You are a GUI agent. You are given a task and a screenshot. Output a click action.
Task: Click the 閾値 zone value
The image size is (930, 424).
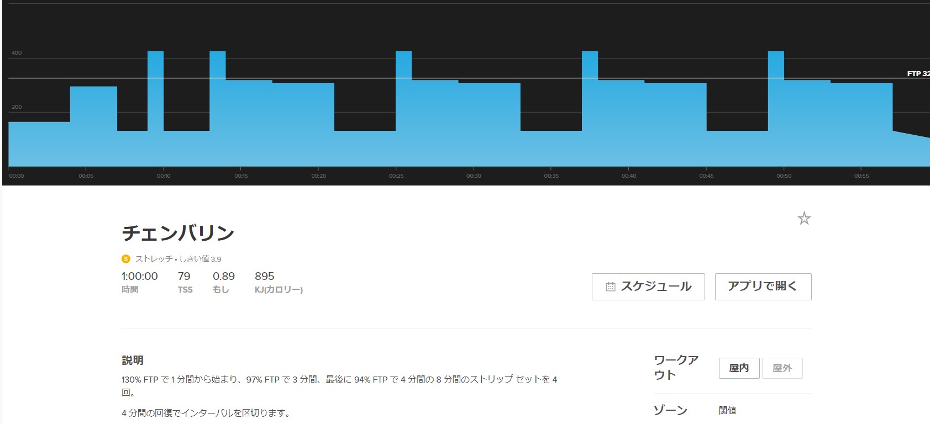(727, 410)
